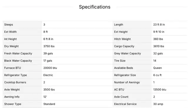This screenshot has width=188, height=108.
Task: Select the Fresh Water Capacity value 39 gals
Action: coord(48,54)
